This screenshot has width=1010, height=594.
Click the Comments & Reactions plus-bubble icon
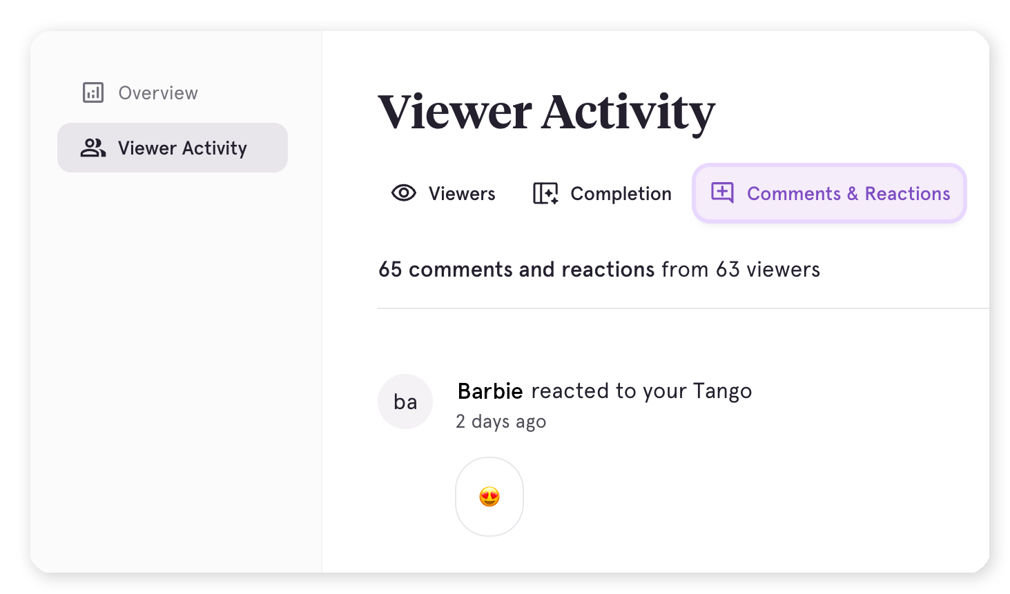[x=722, y=192]
